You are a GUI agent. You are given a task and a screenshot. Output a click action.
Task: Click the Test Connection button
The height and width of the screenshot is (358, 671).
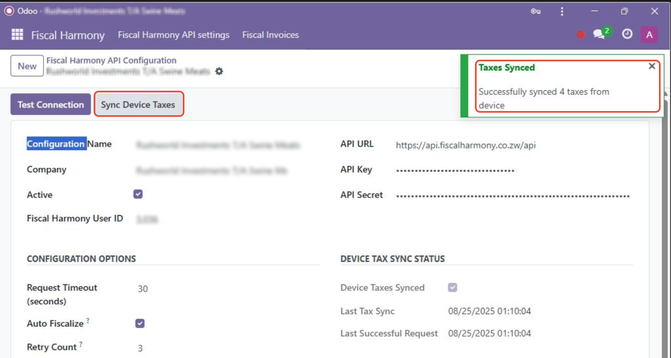pyautogui.click(x=51, y=104)
